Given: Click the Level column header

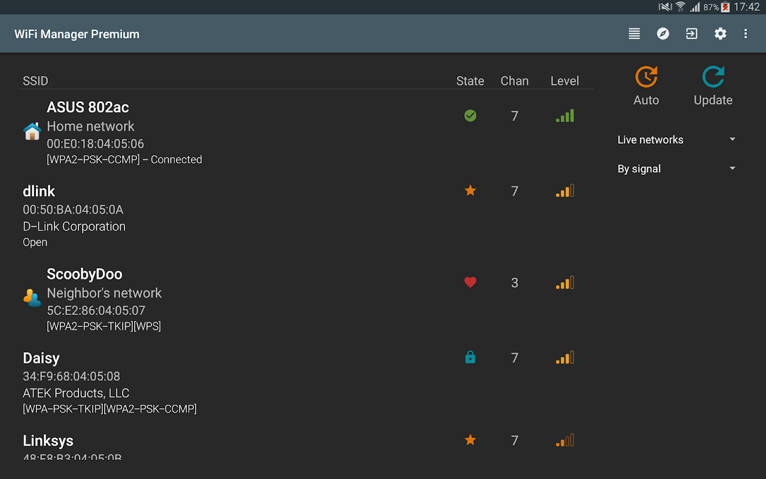Looking at the screenshot, I should [564, 81].
